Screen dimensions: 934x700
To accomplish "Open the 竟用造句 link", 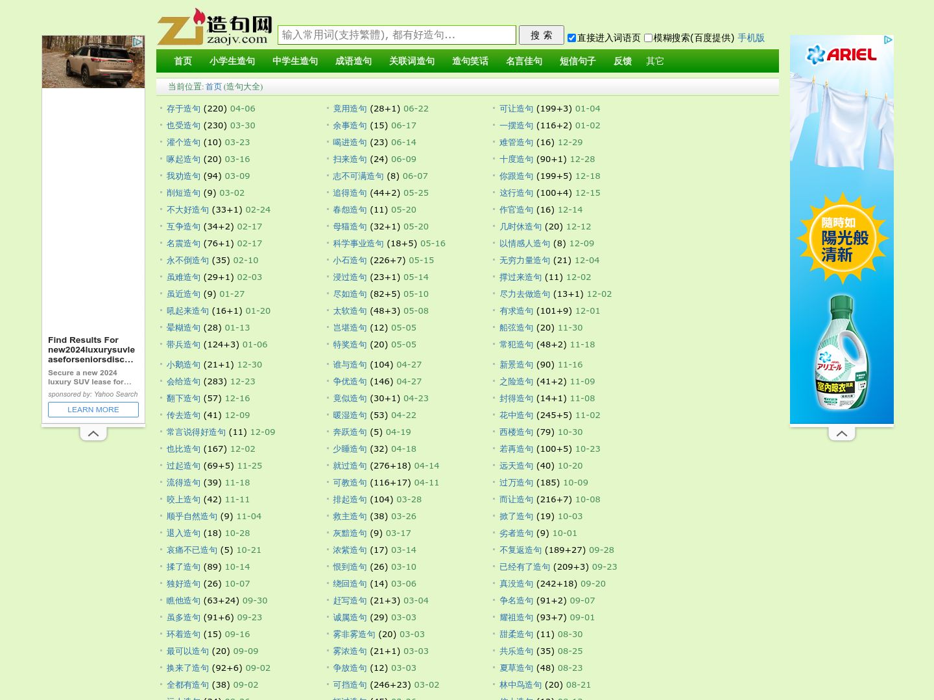I will (350, 108).
